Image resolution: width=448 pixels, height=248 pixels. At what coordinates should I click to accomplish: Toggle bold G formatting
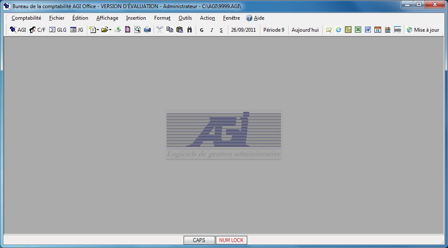[202, 30]
